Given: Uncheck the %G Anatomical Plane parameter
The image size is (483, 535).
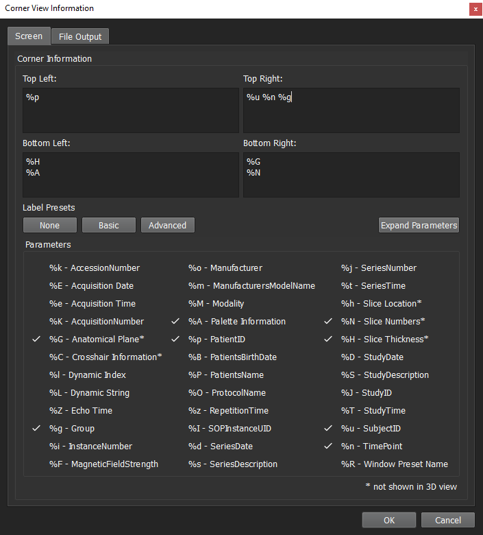Looking at the screenshot, I should [96, 340].
